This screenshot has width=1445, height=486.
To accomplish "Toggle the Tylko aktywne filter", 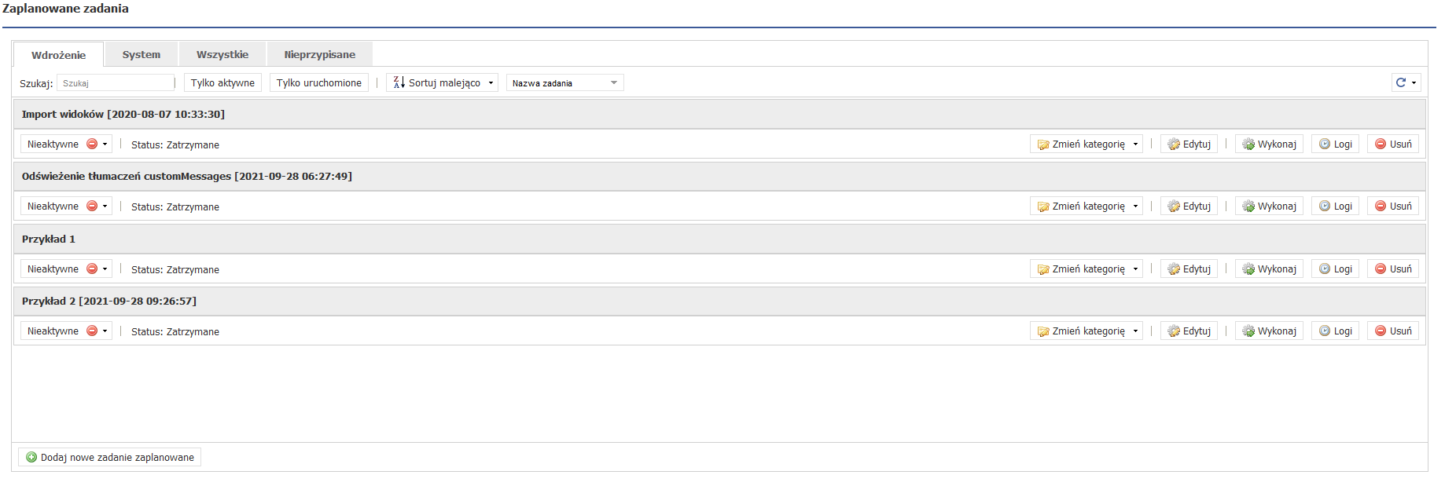I will pyautogui.click(x=222, y=82).
